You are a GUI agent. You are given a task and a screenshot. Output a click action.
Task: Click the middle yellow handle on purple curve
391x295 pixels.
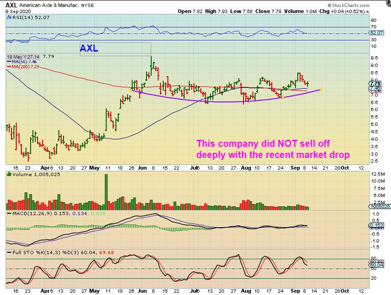click(283, 98)
